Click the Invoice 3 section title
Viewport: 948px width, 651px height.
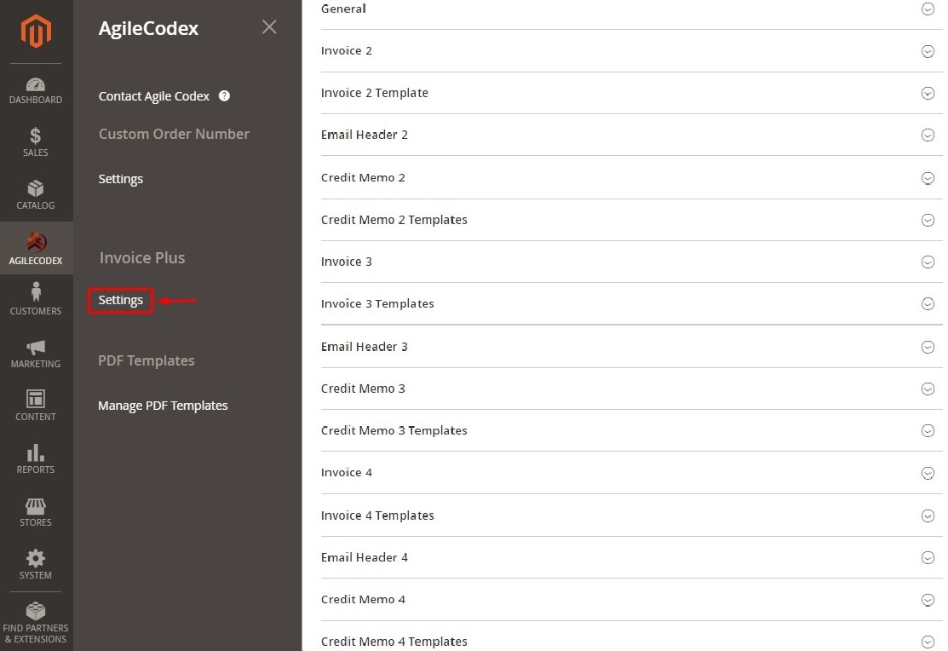tap(347, 262)
